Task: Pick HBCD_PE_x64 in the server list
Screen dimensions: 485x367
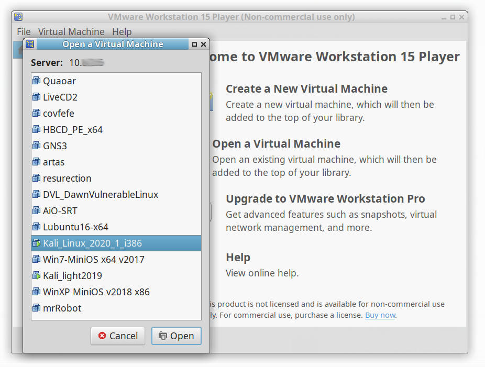Action: 73,130
